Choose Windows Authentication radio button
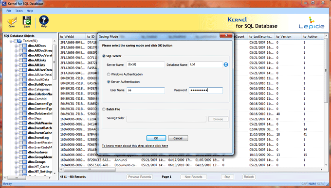 [x=109, y=74]
